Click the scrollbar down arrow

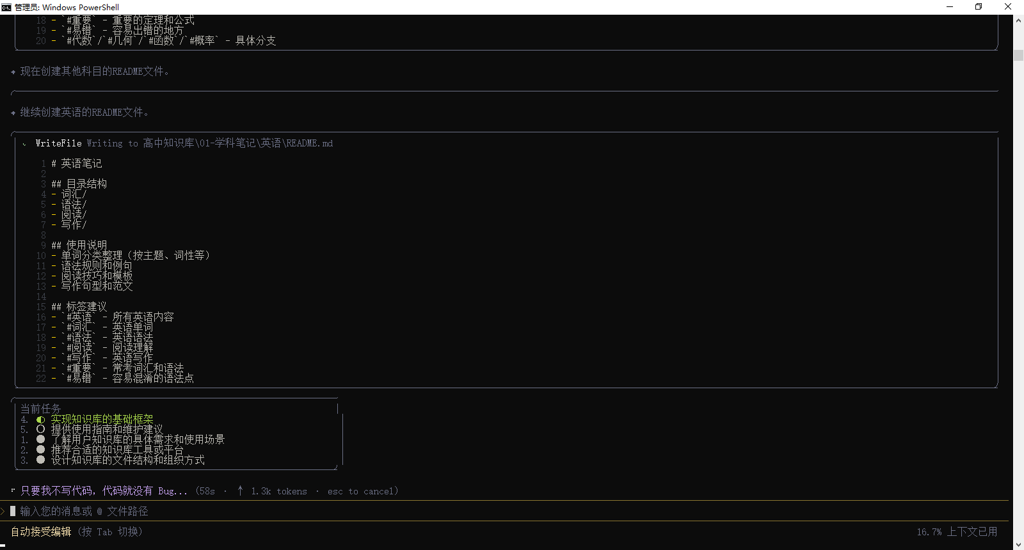[x=1018, y=545]
